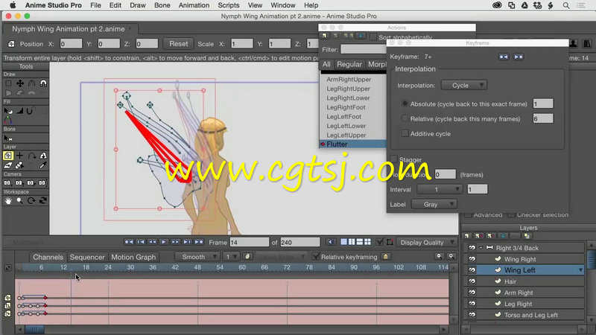This screenshot has width=596, height=335.
Task: Open the Interpolation Cycle dropdown
Action: point(463,86)
